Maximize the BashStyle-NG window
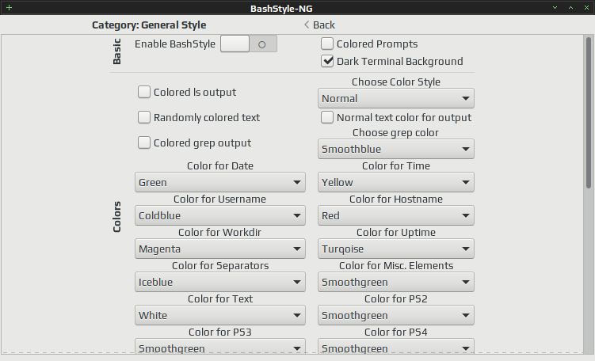 click(x=570, y=8)
